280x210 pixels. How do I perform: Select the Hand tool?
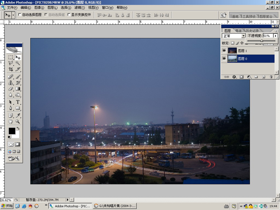[x=10, y=121]
